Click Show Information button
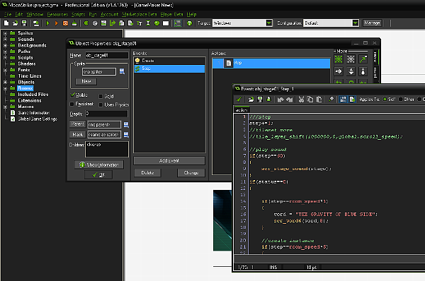425x281 pixels. point(99,165)
